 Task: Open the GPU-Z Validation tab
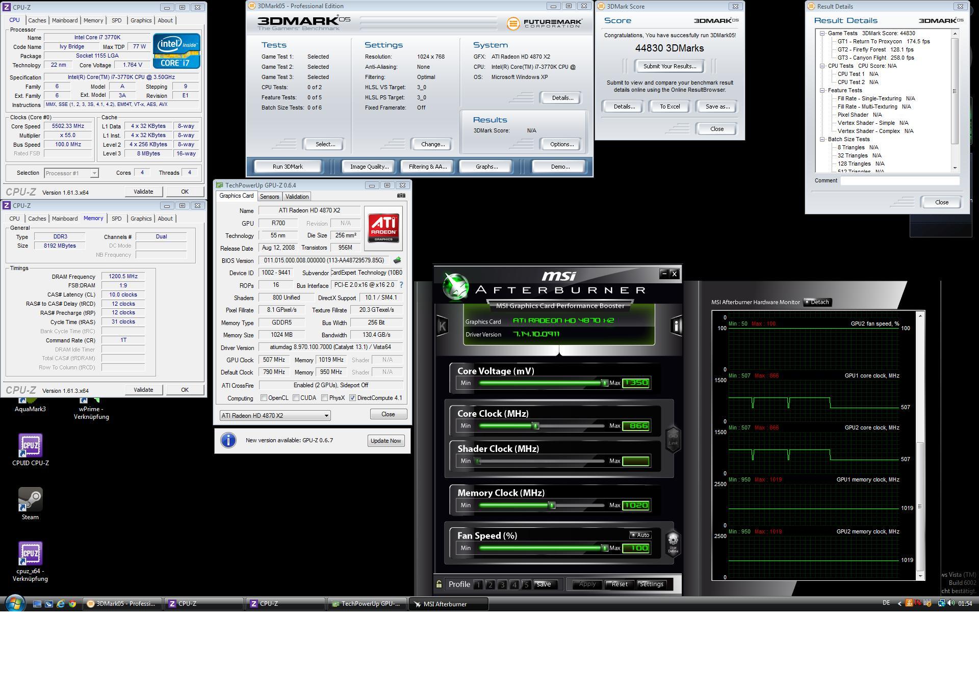(x=297, y=197)
